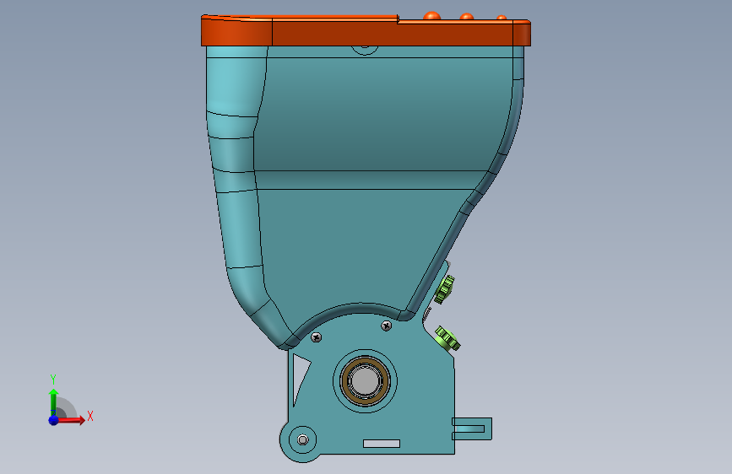This screenshot has height=474, width=732.
Task: Click the red X axis arrow of the triad
Action: pos(71,420)
